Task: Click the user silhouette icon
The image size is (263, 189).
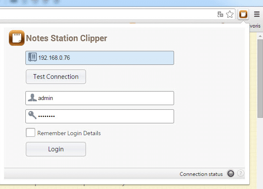Action: (32, 97)
